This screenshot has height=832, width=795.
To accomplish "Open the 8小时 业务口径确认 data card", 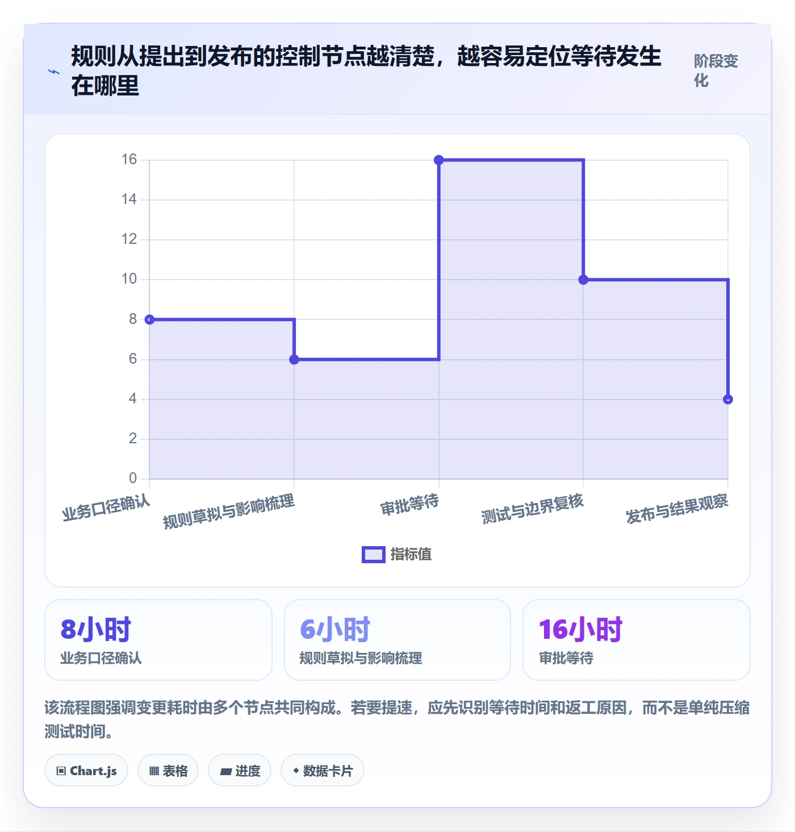I will (158, 640).
